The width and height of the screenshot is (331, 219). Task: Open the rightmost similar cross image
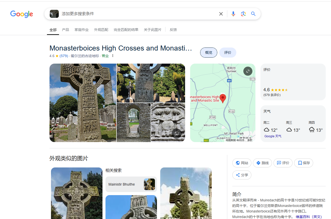(x=186, y=193)
